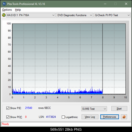The image size is (132, 132).
Task: Open the orange info button
Action: [x=124, y=117]
